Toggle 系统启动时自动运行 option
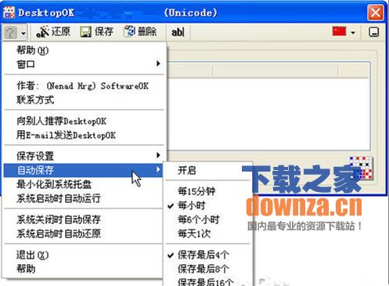 83,198
